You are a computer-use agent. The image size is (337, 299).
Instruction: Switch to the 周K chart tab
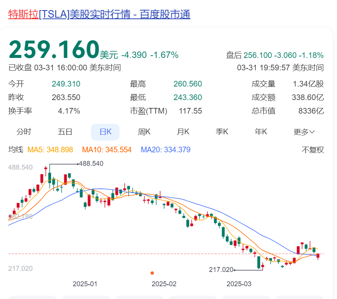[x=144, y=132]
